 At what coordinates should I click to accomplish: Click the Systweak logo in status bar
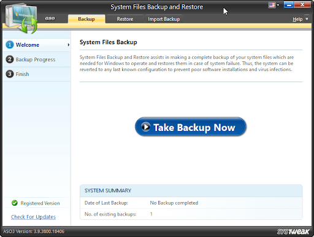(x=293, y=231)
